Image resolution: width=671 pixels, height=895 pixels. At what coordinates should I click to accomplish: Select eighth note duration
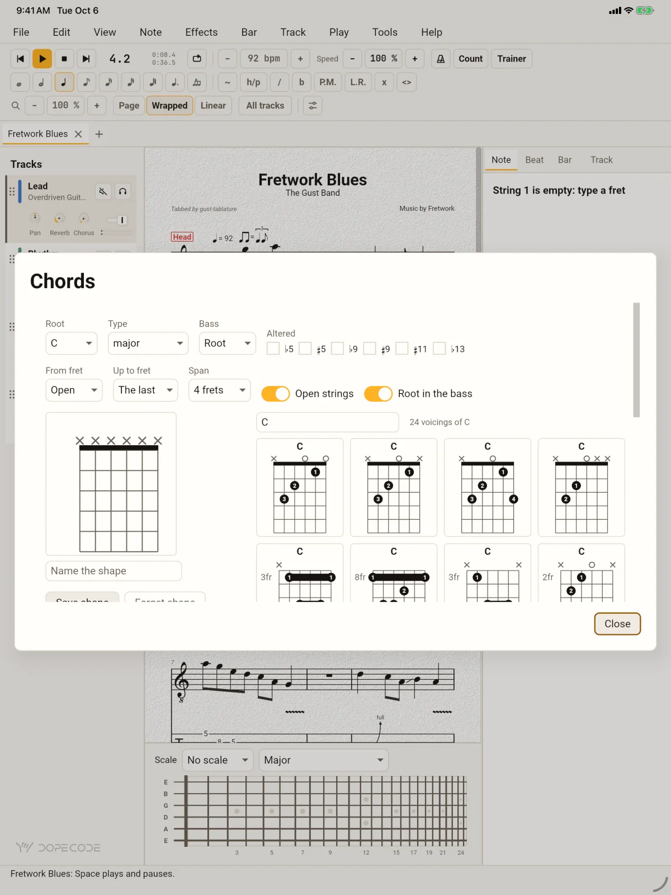(86, 82)
